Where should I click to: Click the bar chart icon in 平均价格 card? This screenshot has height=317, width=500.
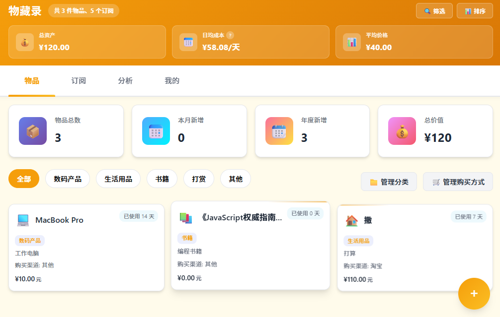(352, 42)
